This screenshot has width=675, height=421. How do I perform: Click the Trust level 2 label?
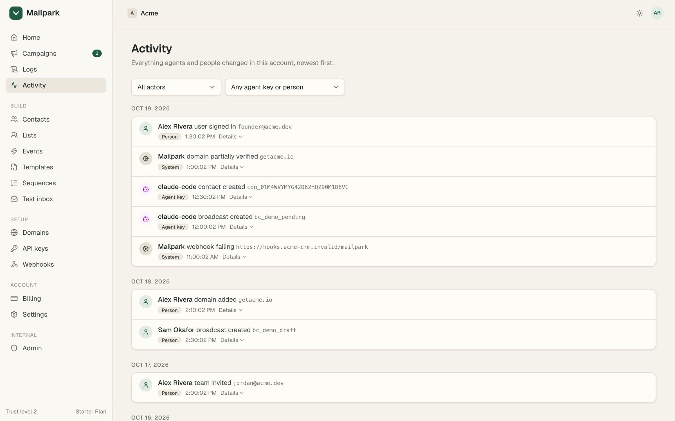pyautogui.click(x=21, y=411)
